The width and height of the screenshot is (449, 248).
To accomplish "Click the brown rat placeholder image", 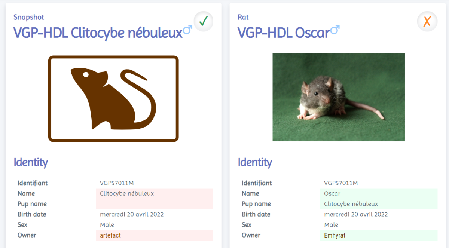I will point(113,99).
